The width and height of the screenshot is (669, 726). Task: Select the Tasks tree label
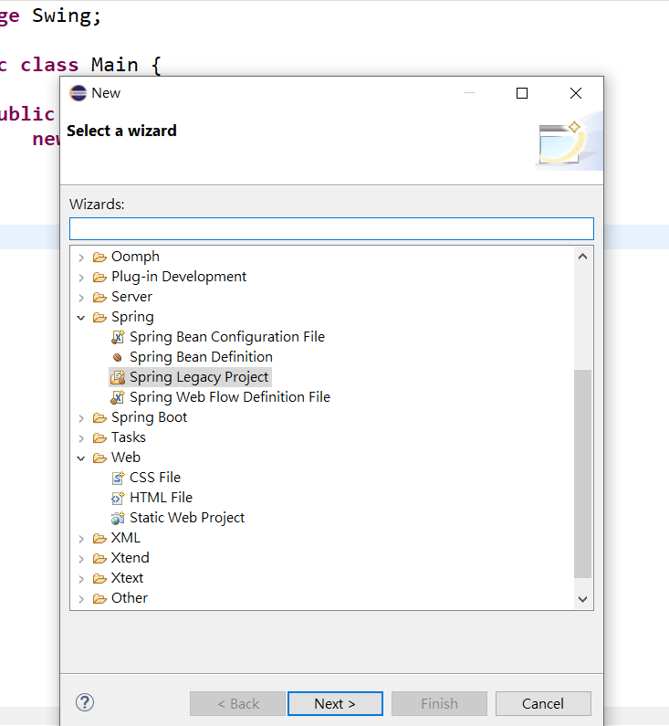(128, 437)
